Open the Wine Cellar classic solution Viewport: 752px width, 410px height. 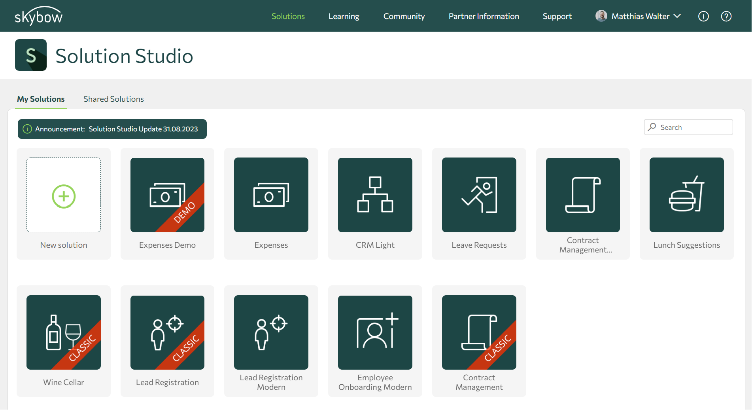63,332
